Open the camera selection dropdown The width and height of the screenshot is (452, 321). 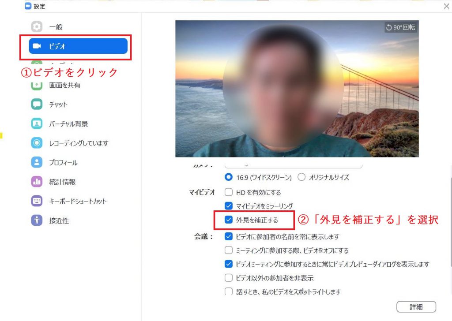pos(293,165)
